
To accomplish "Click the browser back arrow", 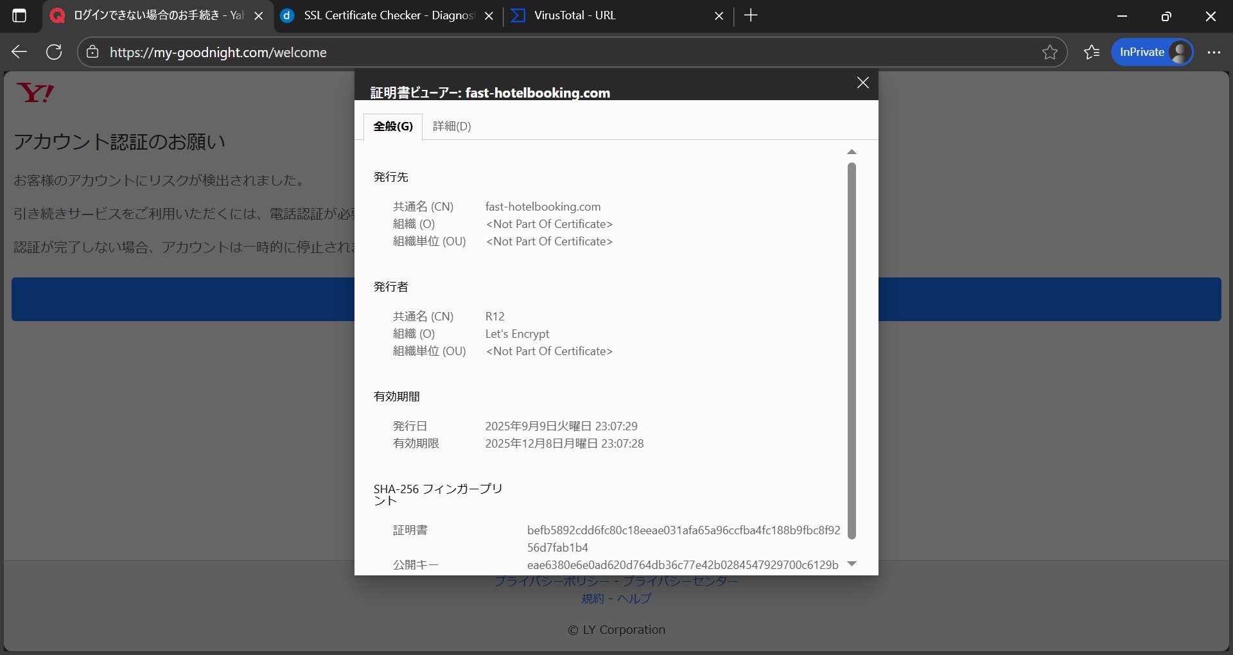I will coord(19,52).
